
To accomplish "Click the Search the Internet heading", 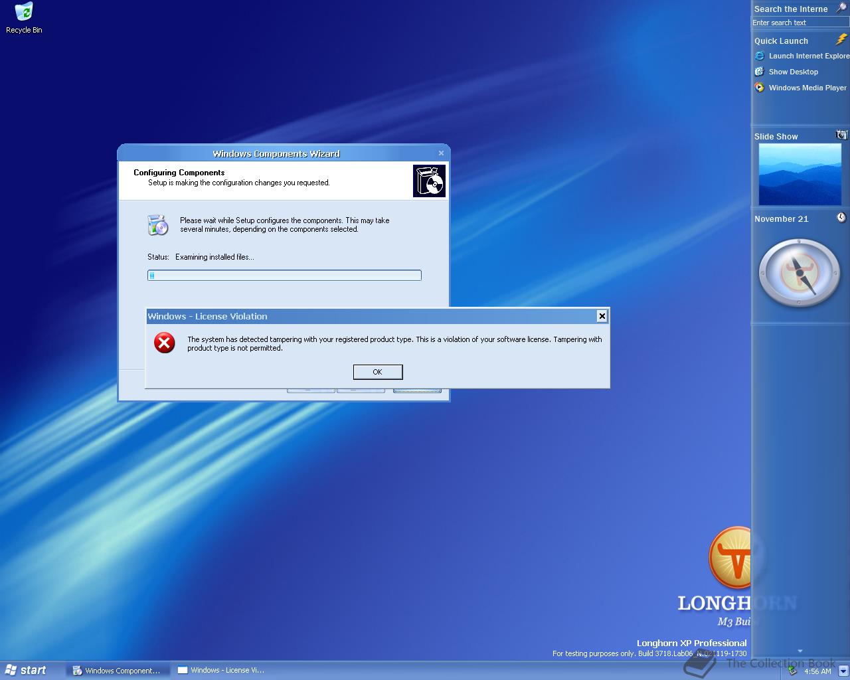I will (791, 9).
